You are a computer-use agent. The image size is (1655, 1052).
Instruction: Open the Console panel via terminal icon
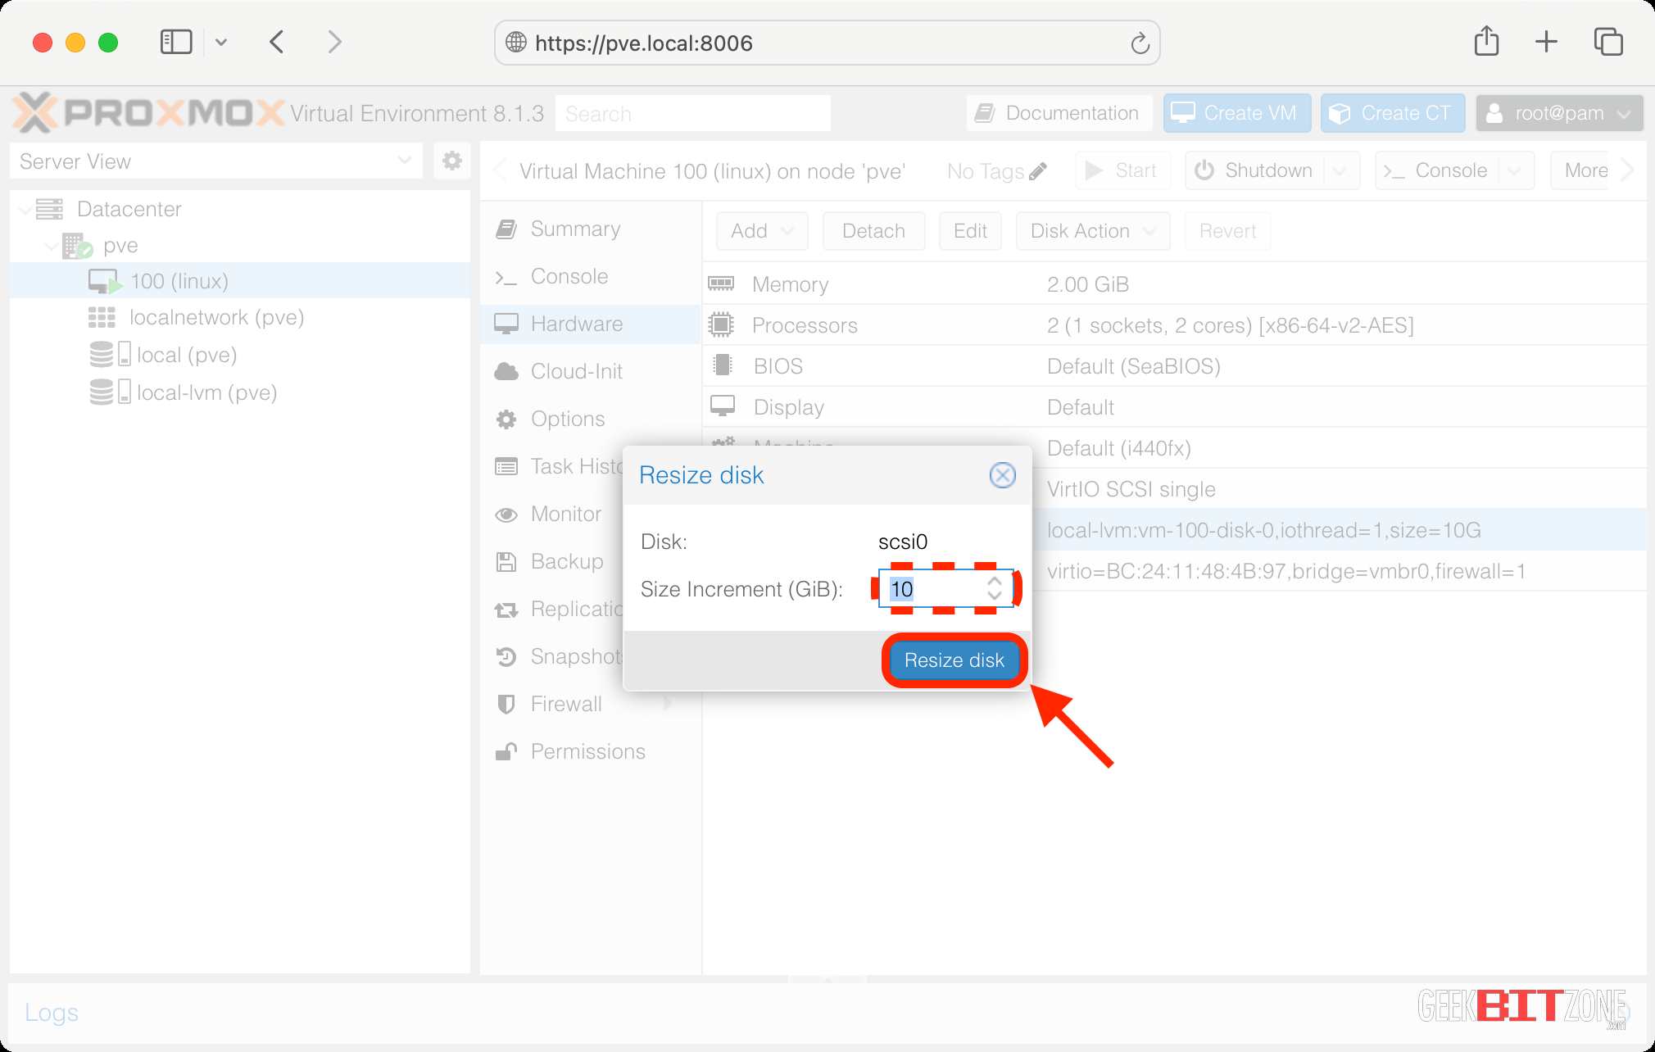506,277
